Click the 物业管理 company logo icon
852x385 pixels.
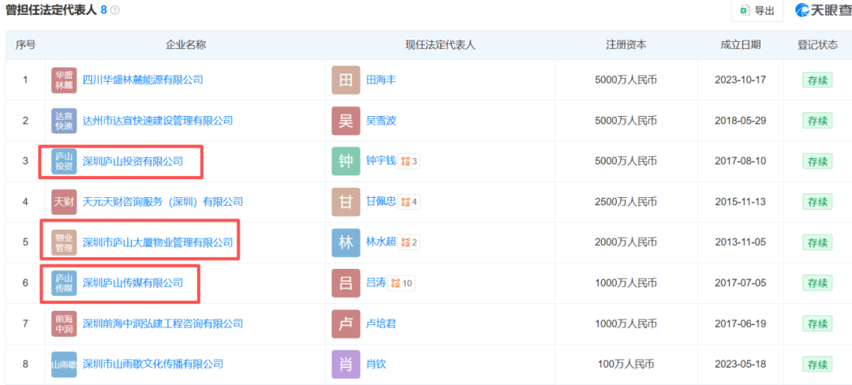tap(64, 242)
